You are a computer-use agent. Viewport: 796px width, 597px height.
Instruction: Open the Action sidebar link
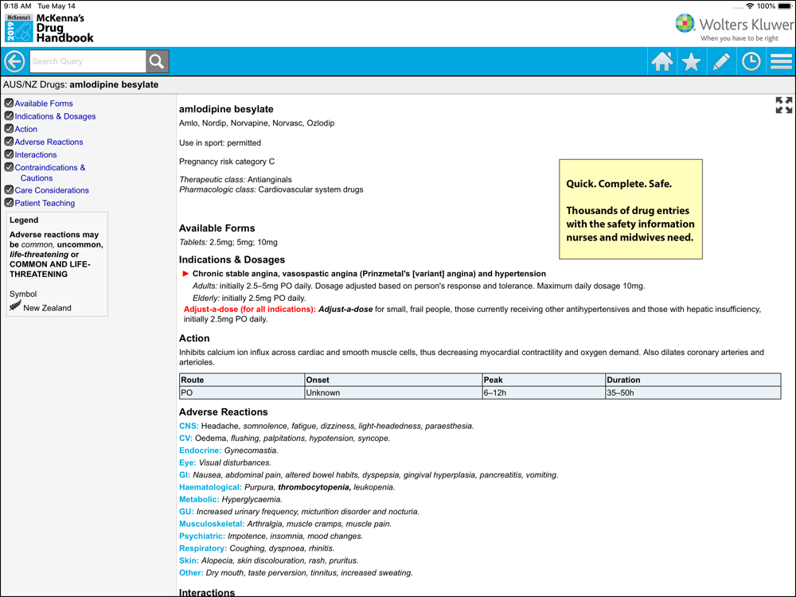[x=26, y=129]
